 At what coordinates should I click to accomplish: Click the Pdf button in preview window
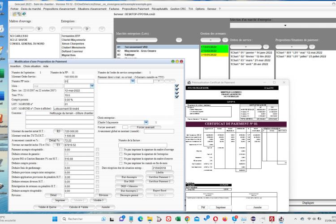coord(203,207)
